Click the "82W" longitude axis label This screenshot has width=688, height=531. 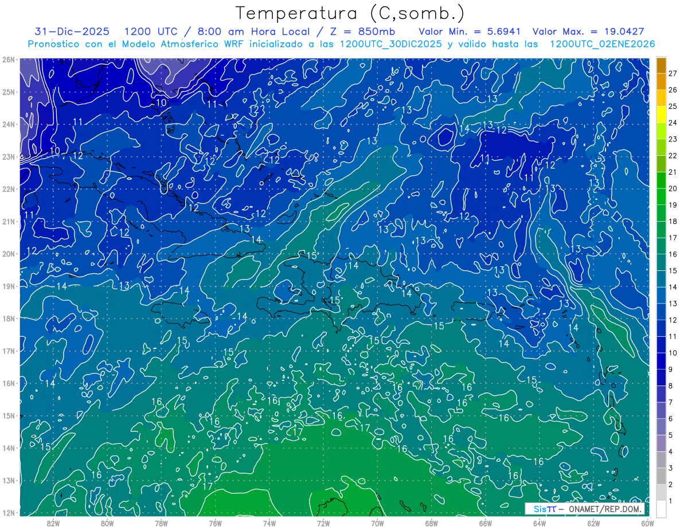click(x=53, y=522)
